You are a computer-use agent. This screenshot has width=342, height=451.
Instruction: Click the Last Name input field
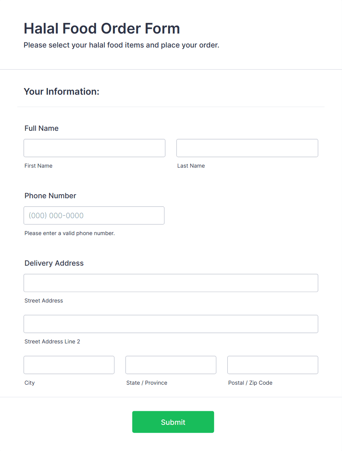tap(247, 148)
